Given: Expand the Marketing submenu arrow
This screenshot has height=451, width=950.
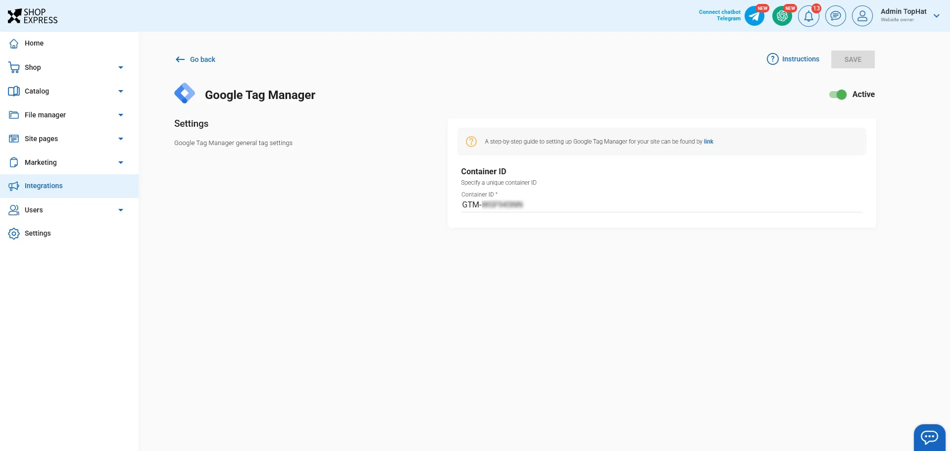Looking at the screenshot, I should point(121,162).
